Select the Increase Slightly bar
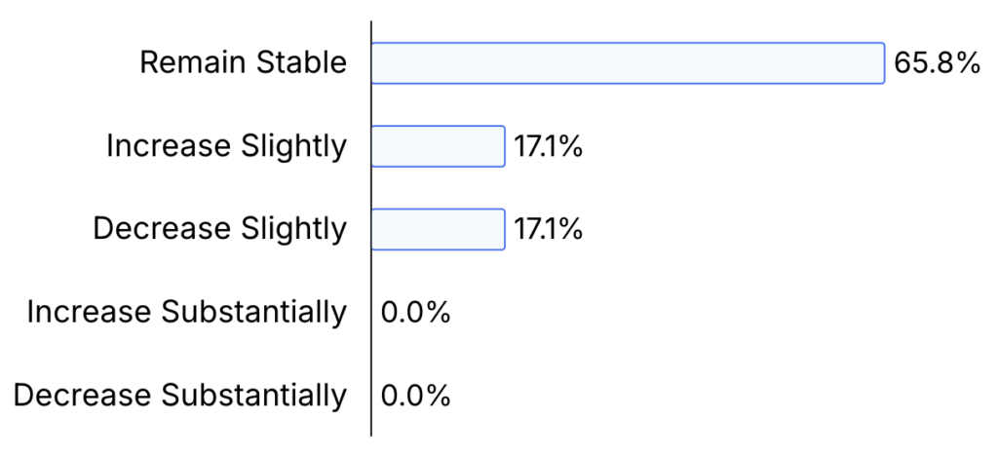 pos(439,146)
